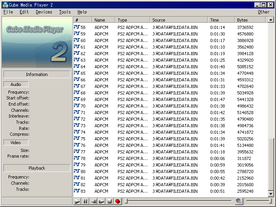
Task: Sort list by the Name column header
Action: pos(104,20)
